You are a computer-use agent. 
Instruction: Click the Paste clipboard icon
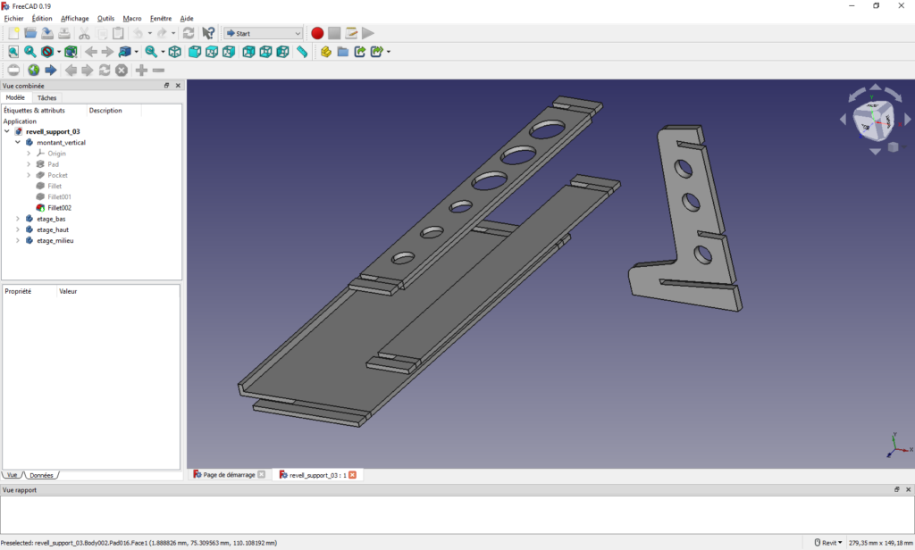pos(118,33)
